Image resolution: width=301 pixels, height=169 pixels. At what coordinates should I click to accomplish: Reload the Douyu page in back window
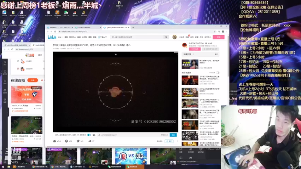[x=12, y=49]
